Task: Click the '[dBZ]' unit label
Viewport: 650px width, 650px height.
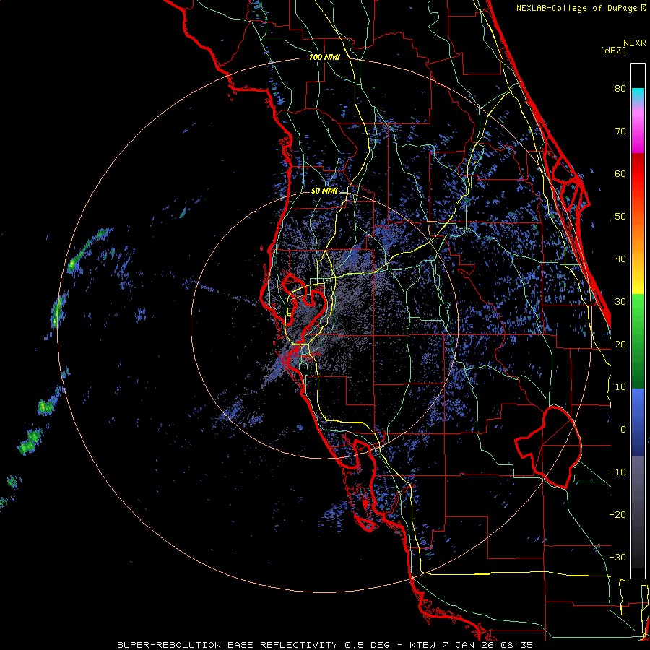Action: (x=613, y=50)
